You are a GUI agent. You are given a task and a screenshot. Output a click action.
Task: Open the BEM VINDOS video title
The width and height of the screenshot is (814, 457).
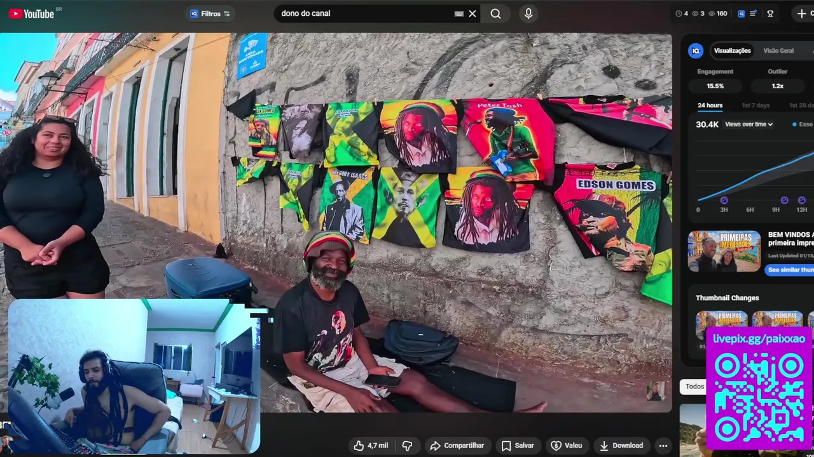click(x=790, y=239)
